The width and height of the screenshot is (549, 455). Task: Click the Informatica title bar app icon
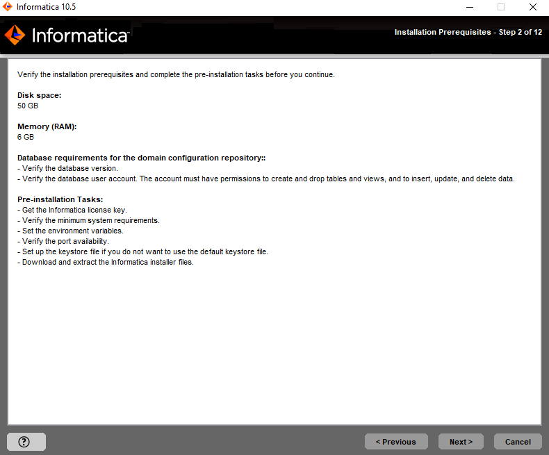click(x=8, y=7)
